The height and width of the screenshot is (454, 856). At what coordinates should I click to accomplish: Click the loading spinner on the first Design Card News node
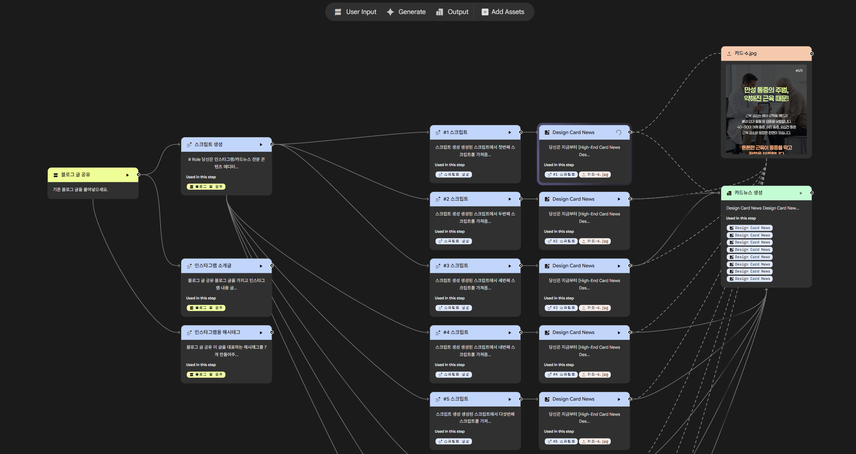click(x=619, y=133)
